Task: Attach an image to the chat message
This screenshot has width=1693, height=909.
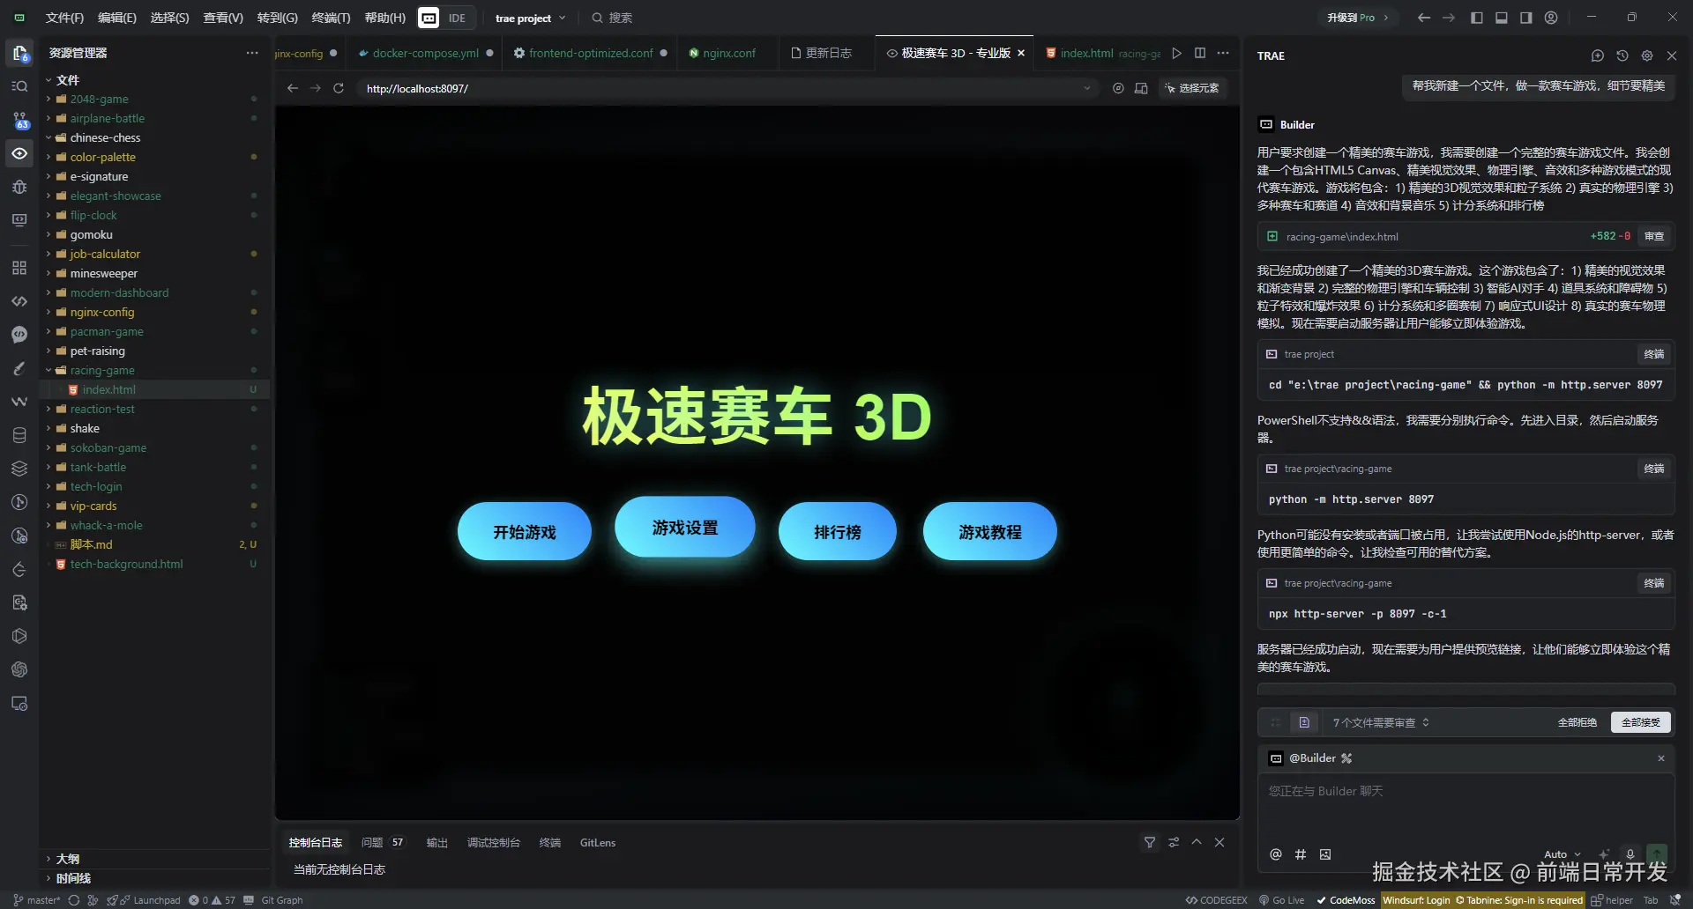Action: point(1325,854)
